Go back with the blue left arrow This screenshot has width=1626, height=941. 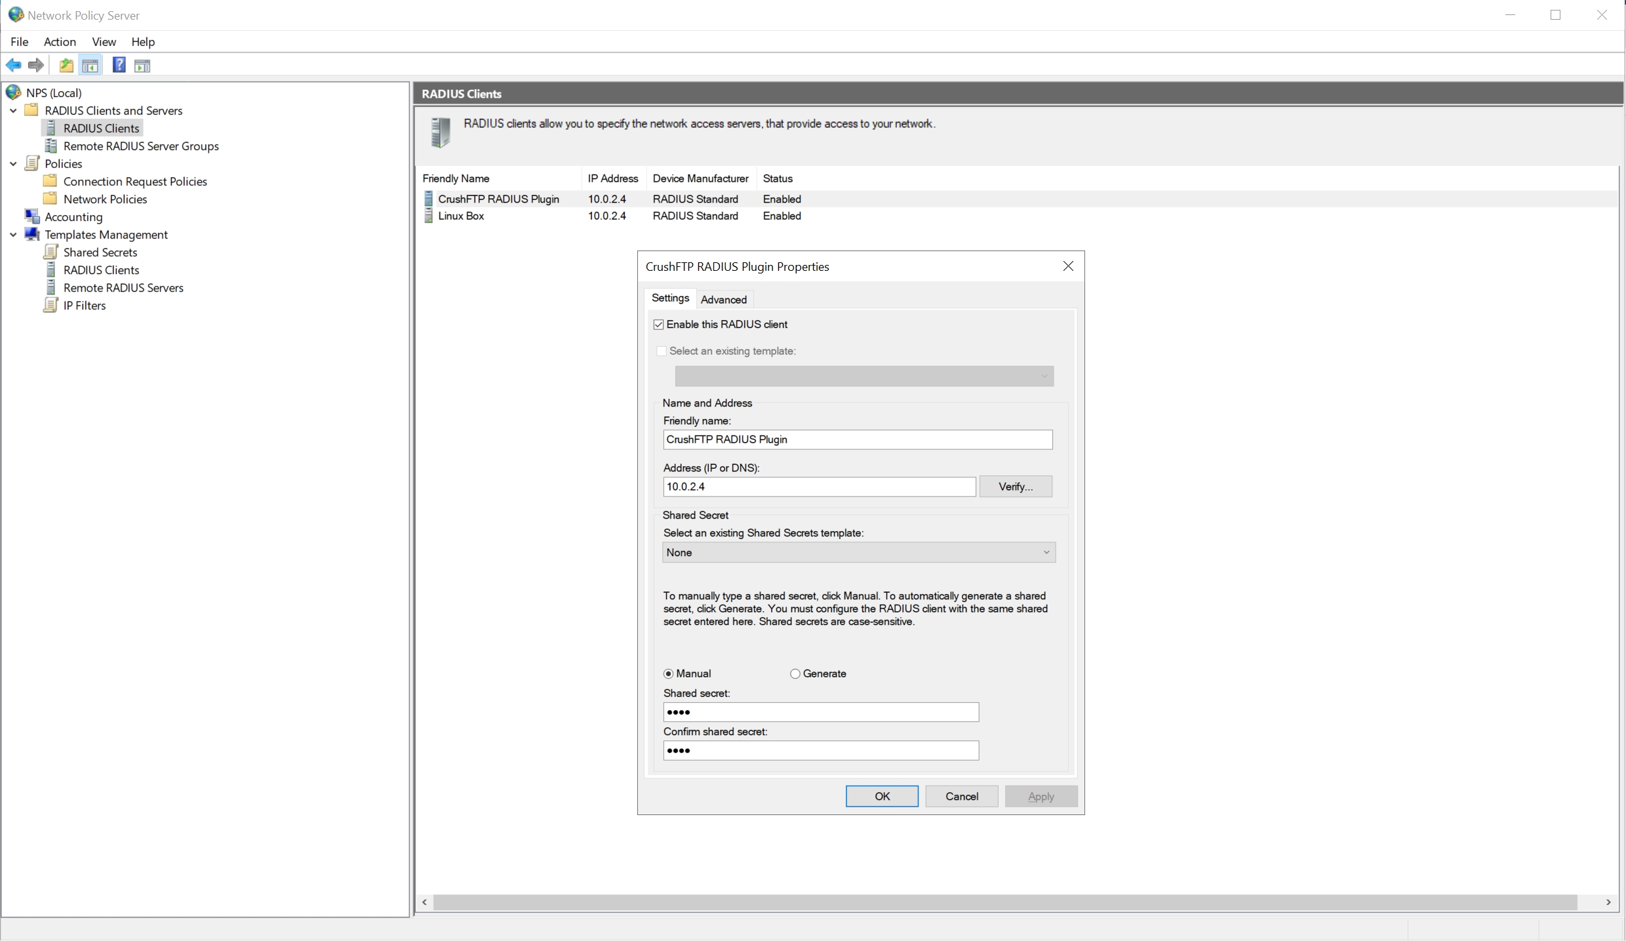tap(13, 65)
